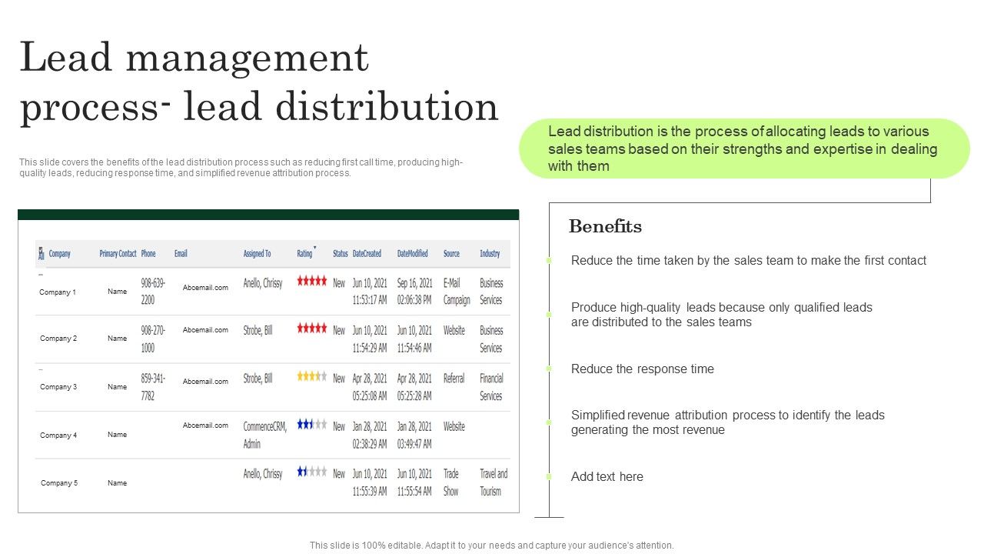Click the Trade Show source cell
This screenshot has height=554, width=984.
[x=451, y=482]
